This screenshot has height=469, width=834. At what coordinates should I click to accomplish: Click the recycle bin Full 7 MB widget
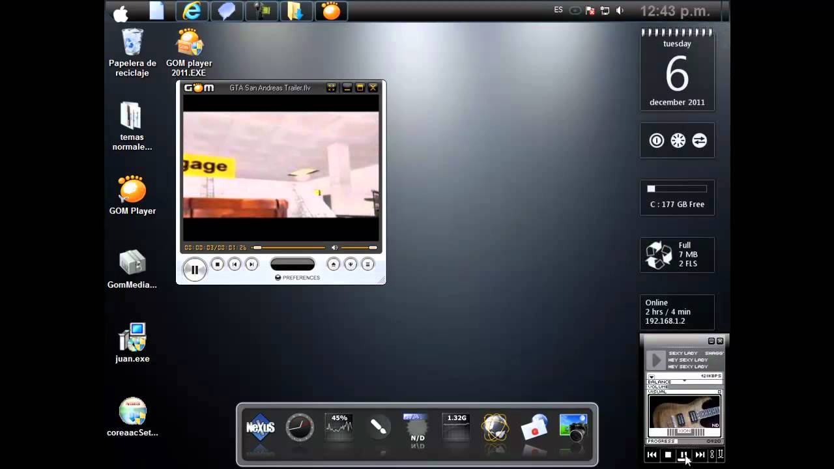[677, 255]
